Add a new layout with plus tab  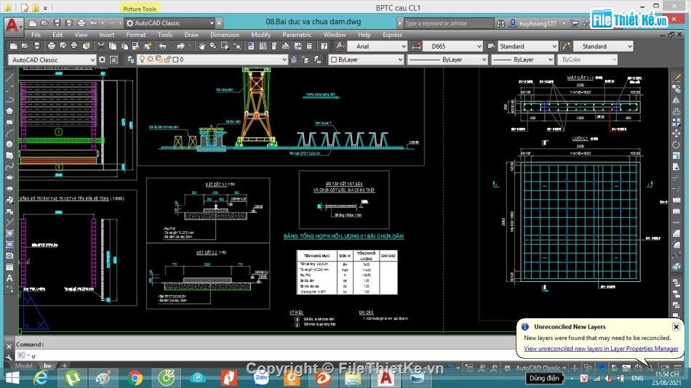coord(64,365)
